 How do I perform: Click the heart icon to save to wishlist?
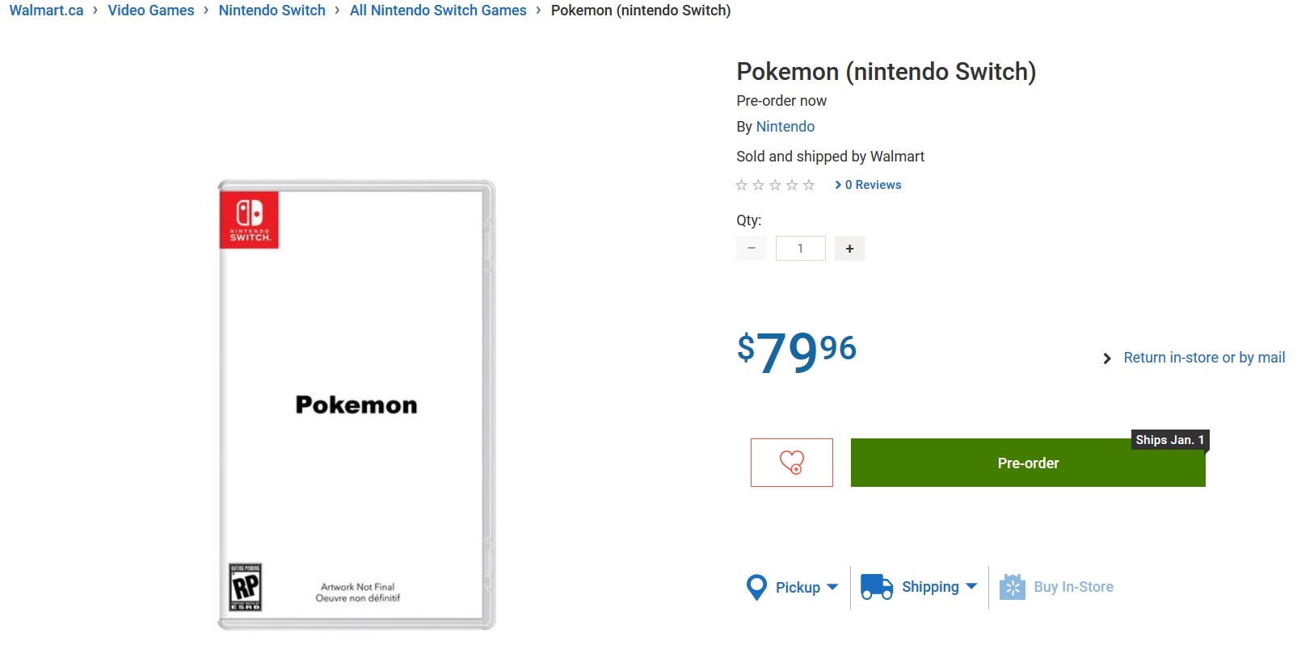coord(791,462)
